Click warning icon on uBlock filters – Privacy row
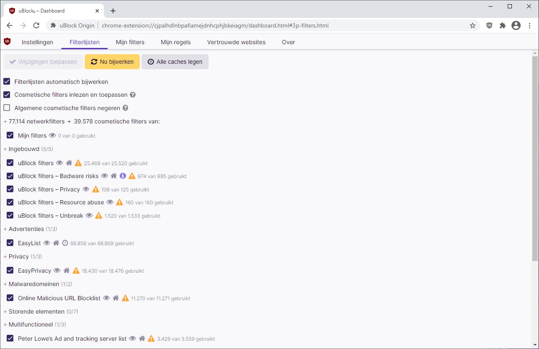This screenshot has height=349, width=539. (96, 189)
